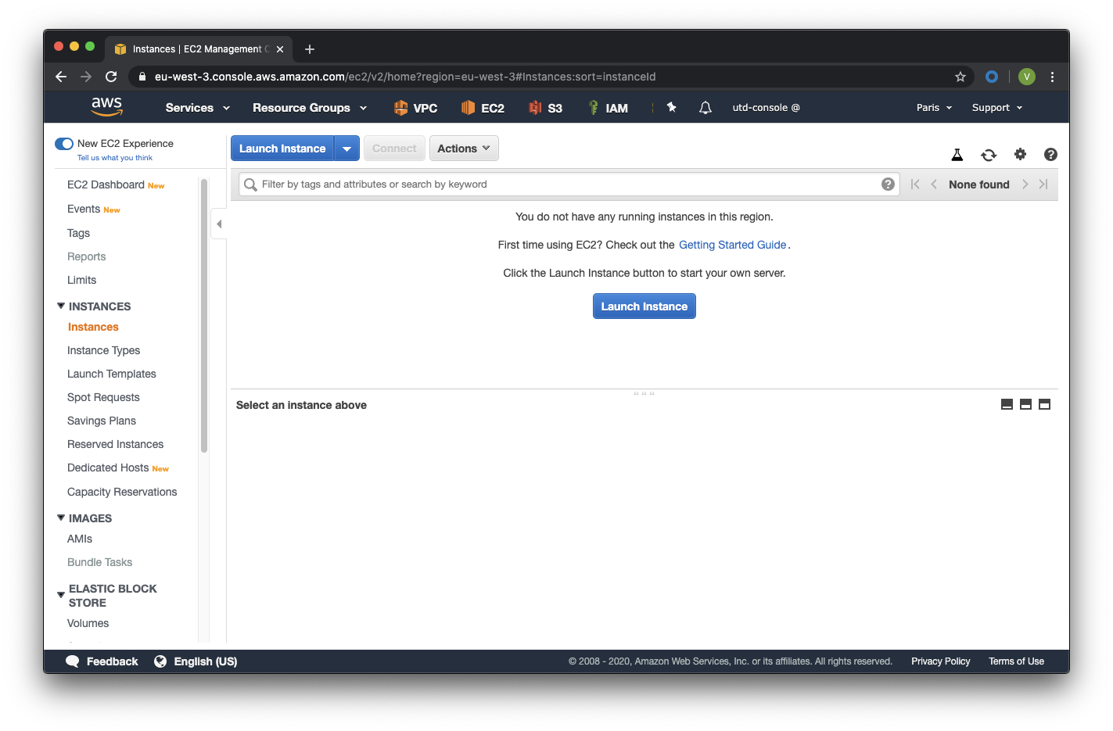Open Launch Templates in sidebar
The height and width of the screenshot is (731, 1113).
pyautogui.click(x=112, y=374)
